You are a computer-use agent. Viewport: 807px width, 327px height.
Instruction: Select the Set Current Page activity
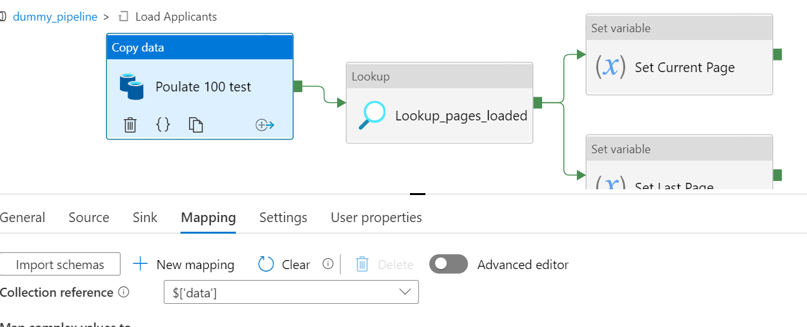click(679, 55)
